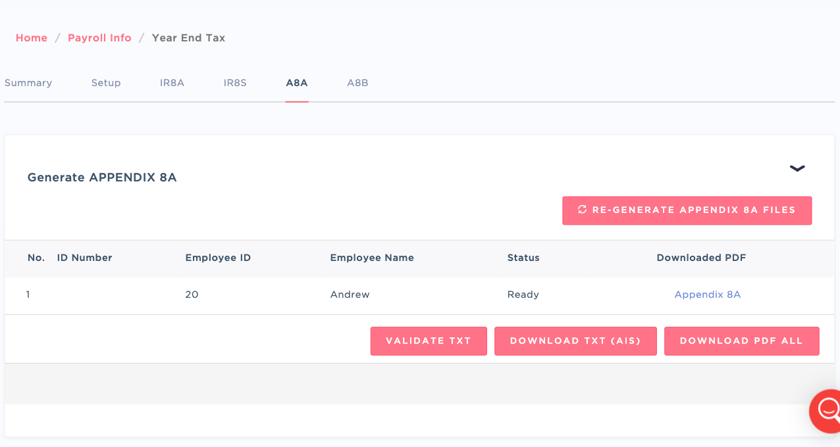Viewport: 840px width, 447px height.
Task: Click Download TXT (AIS) button
Action: click(575, 341)
